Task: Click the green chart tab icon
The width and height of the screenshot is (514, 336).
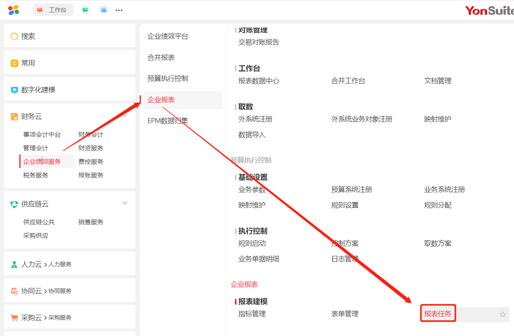Action: (x=85, y=10)
